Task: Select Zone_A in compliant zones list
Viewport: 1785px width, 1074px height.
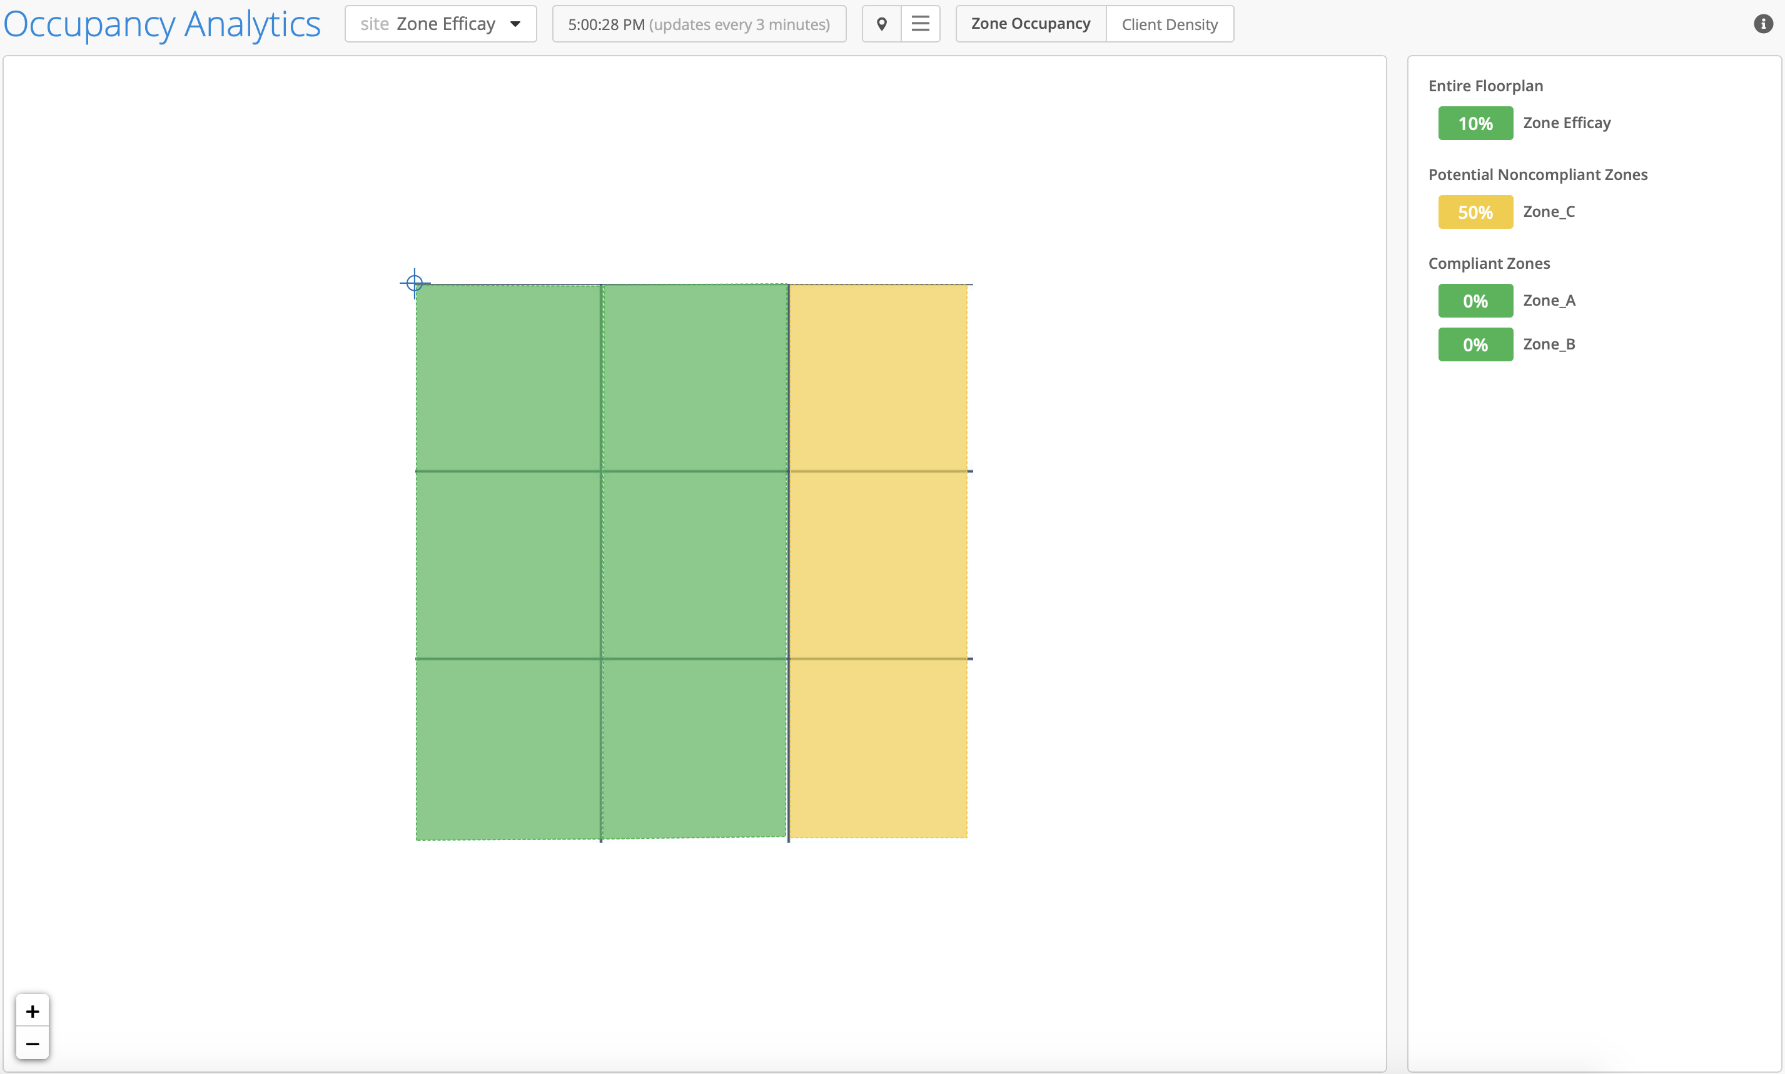Action: pyautogui.click(x=1549, y=300)
